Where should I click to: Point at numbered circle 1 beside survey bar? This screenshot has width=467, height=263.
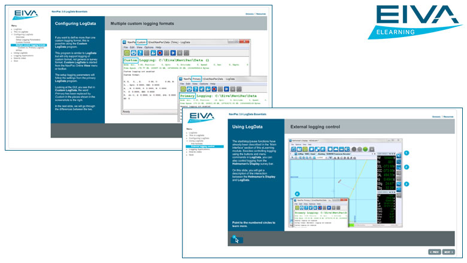point(407,153)
